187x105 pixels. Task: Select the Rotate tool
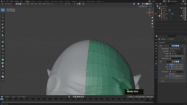click(3, 21)
